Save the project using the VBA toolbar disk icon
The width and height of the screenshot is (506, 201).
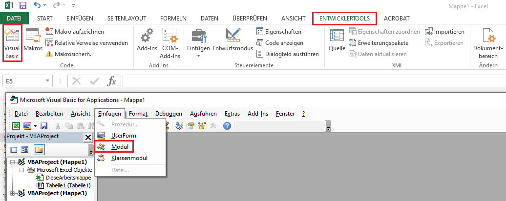44,126
